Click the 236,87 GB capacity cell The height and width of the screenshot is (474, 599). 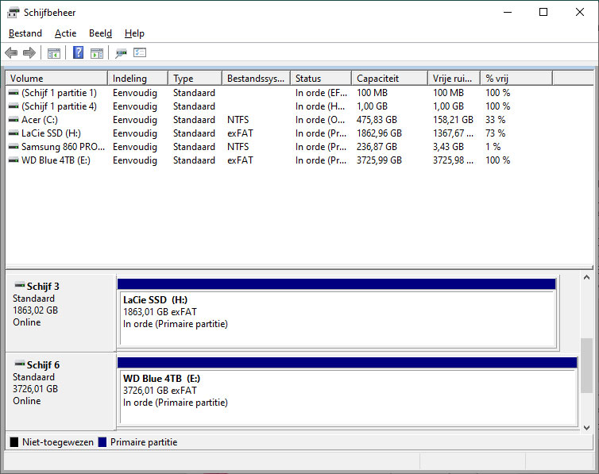click(x=377, y=147)
